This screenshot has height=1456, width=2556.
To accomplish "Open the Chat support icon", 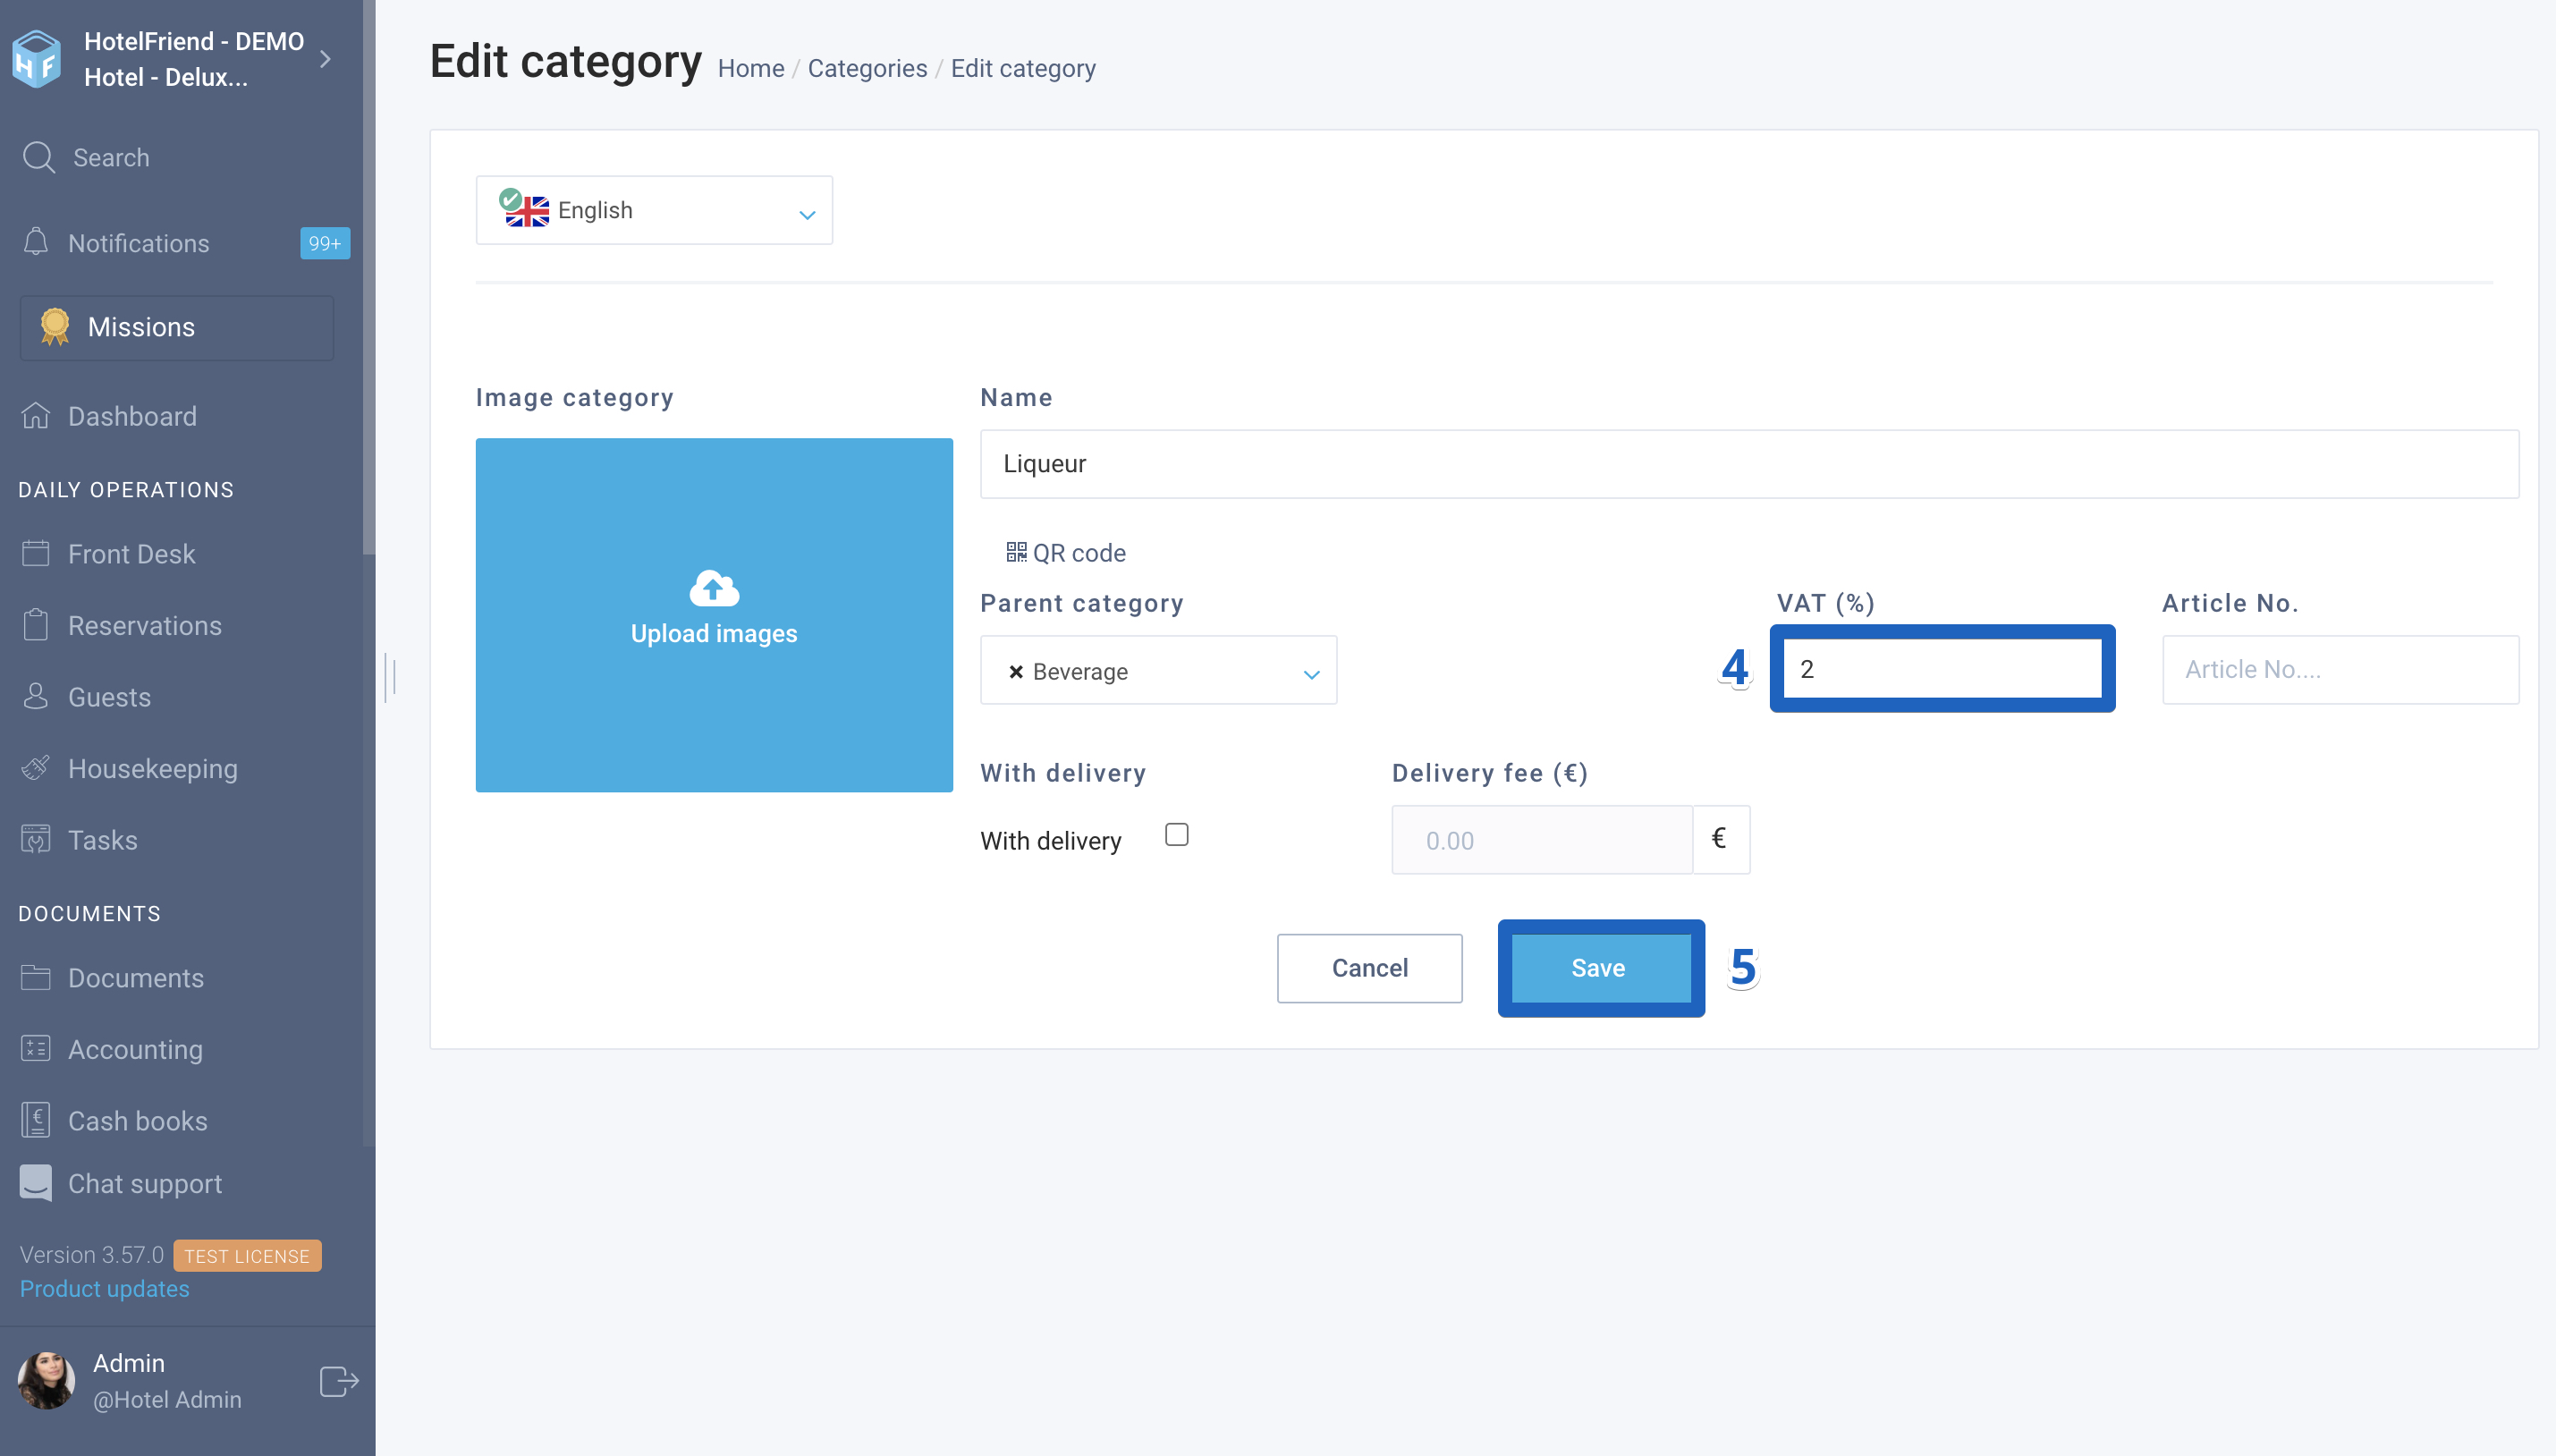I will point(36,1183).
